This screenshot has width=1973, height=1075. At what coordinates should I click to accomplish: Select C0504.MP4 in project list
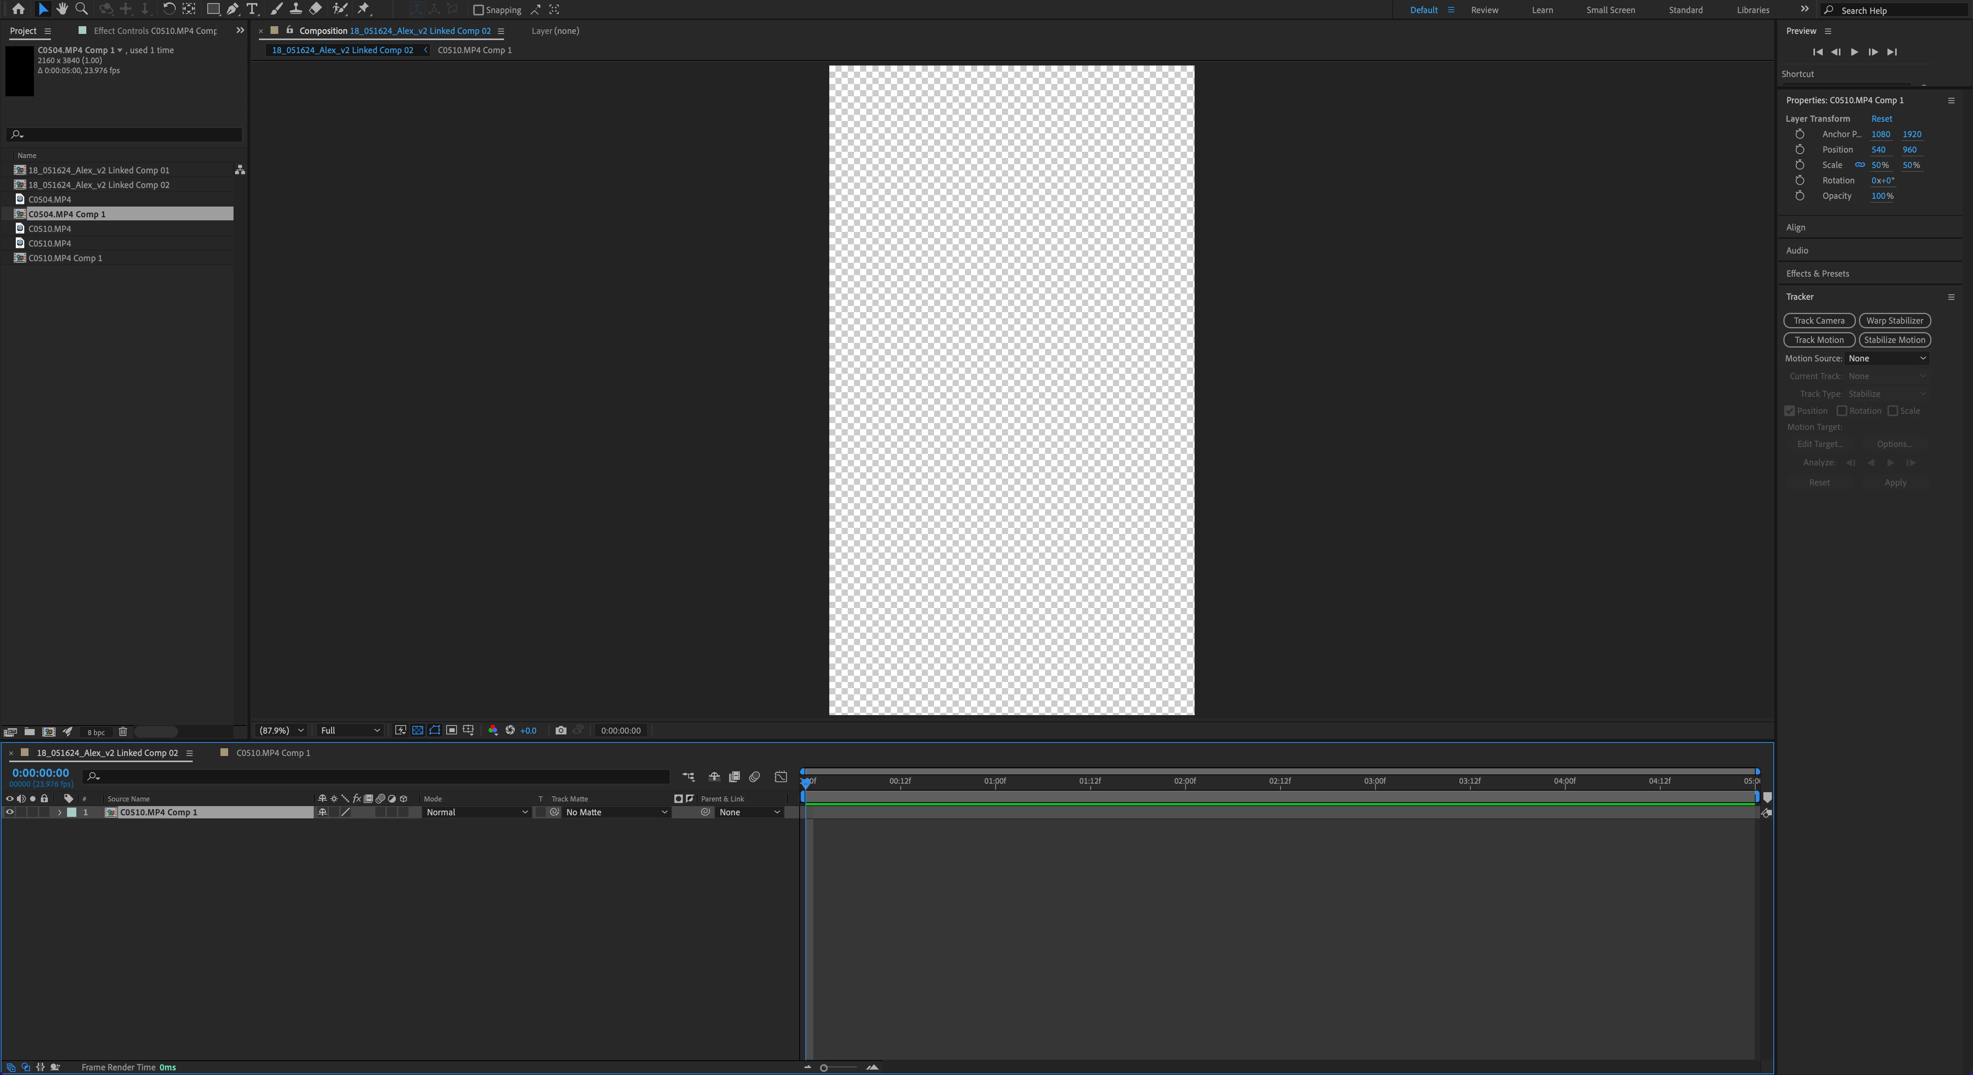coord(50,200)
